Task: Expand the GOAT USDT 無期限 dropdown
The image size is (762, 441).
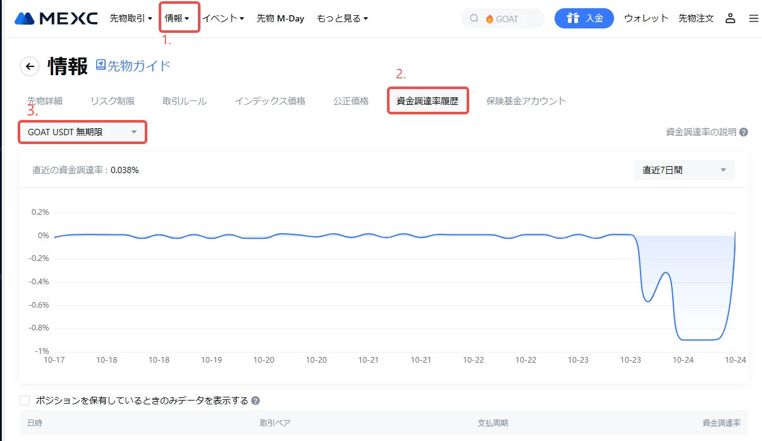Action: (x=82, y=132)
